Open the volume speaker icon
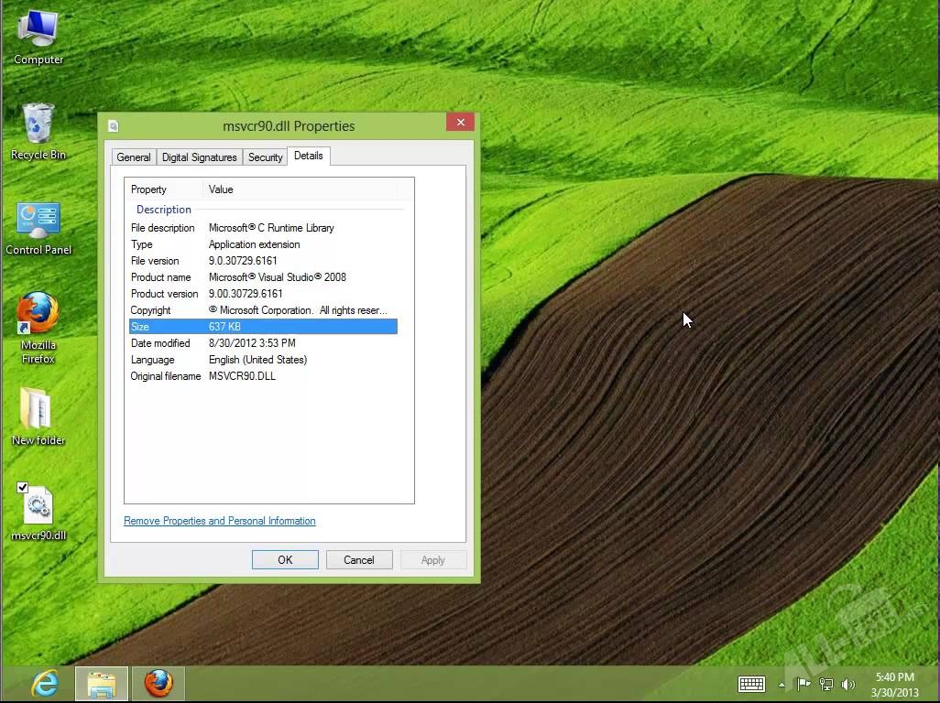 (x=847, y=684)
